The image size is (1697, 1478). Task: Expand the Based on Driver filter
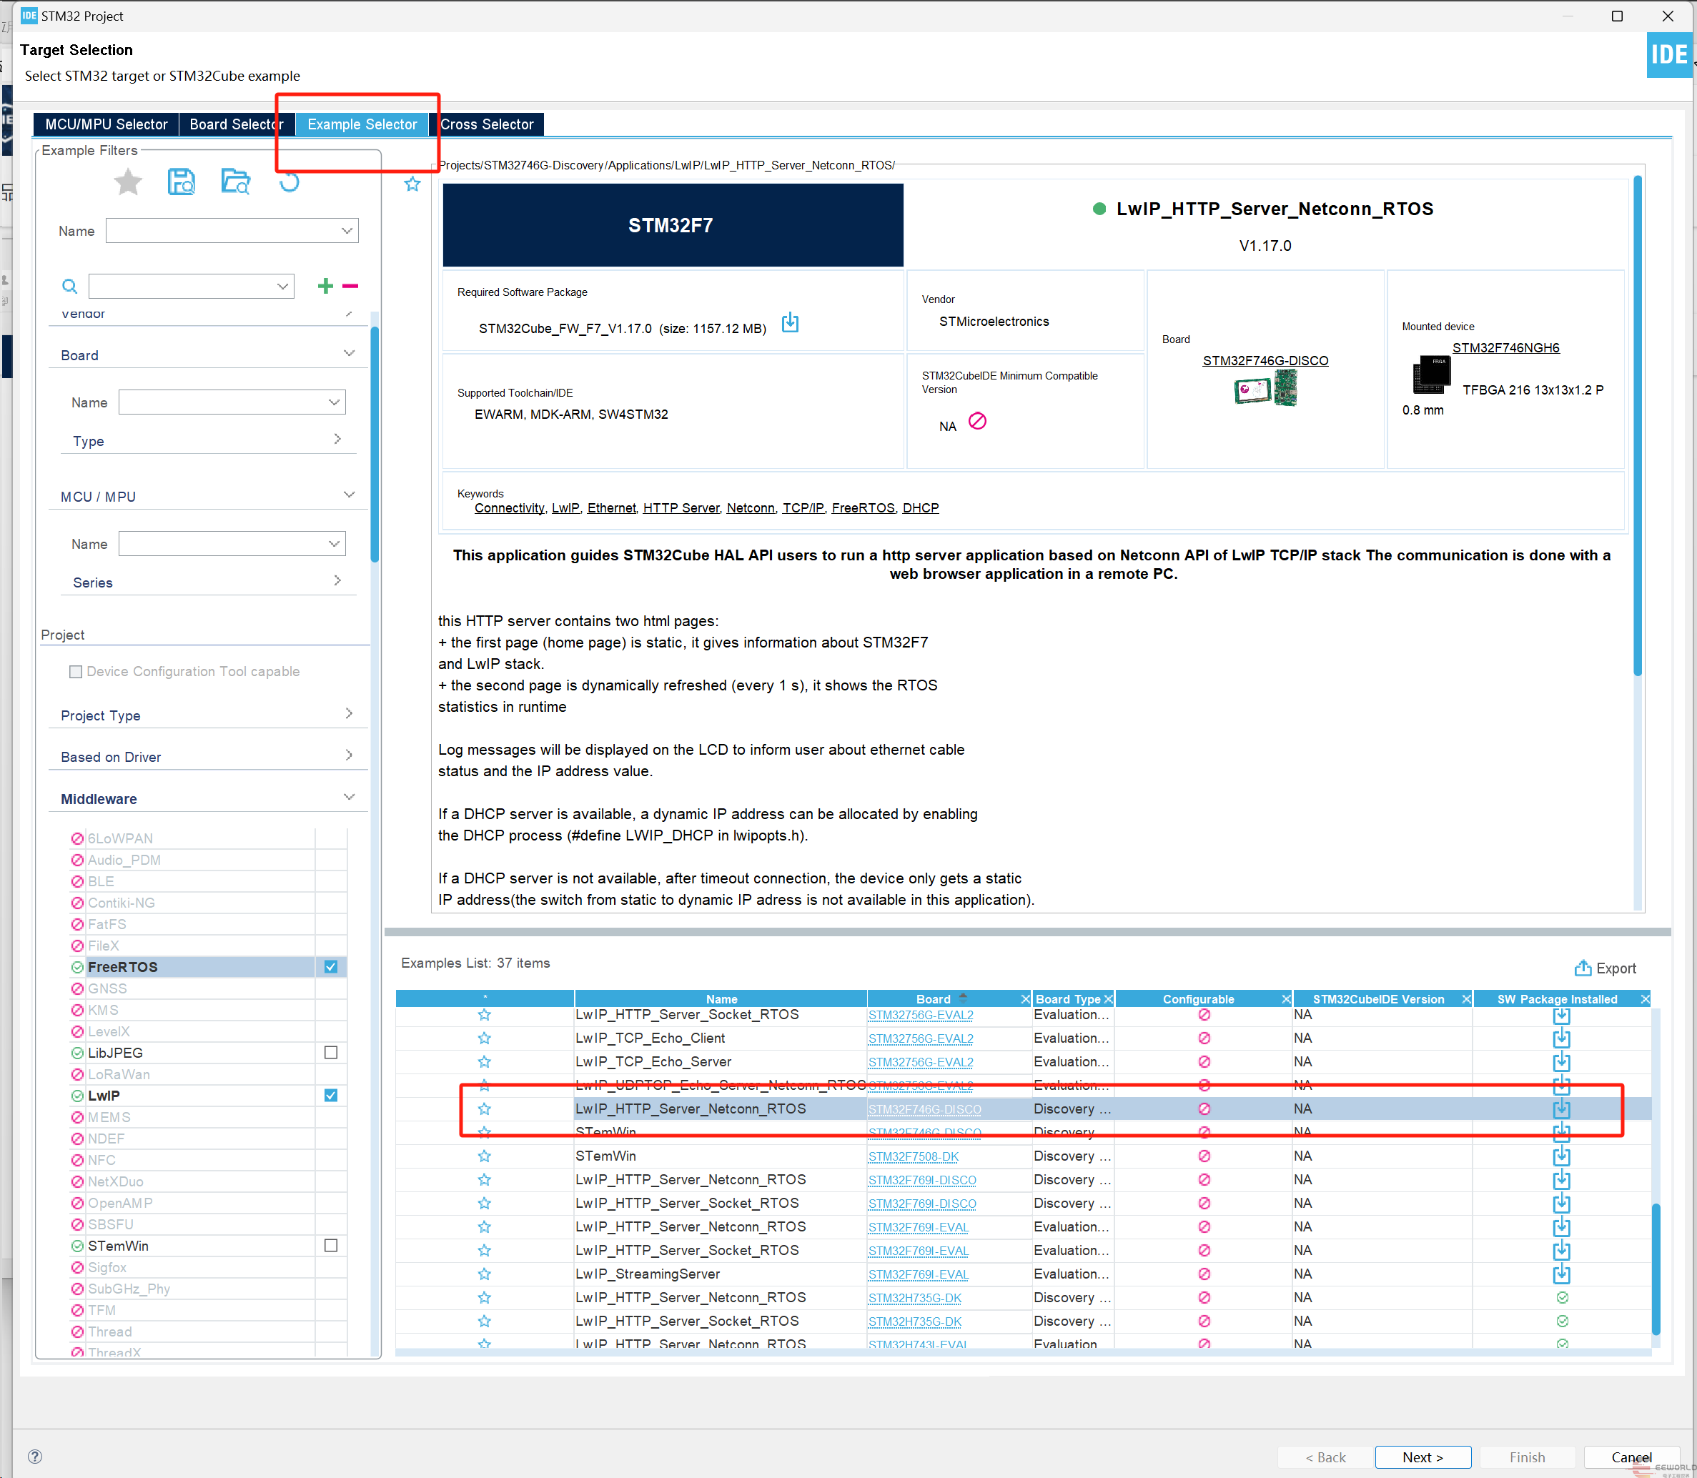click(349, 755)
